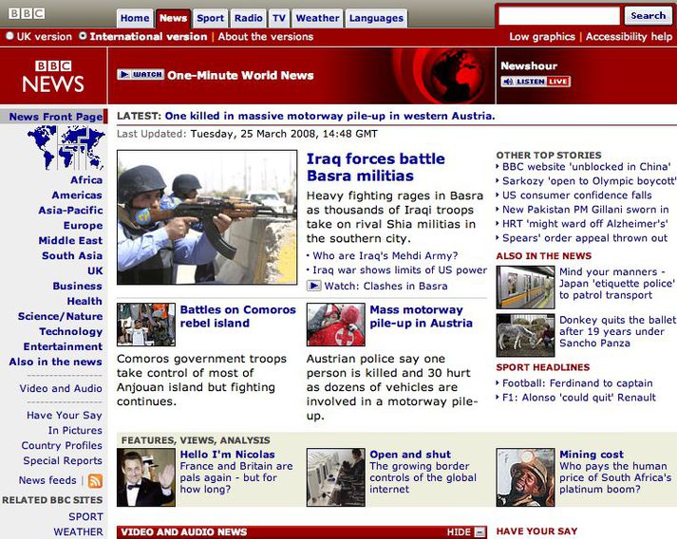Go to Business section in sidebar
The height and width of the screenshot is (539, 677).
pyautogui.click(x=77, y=286)
